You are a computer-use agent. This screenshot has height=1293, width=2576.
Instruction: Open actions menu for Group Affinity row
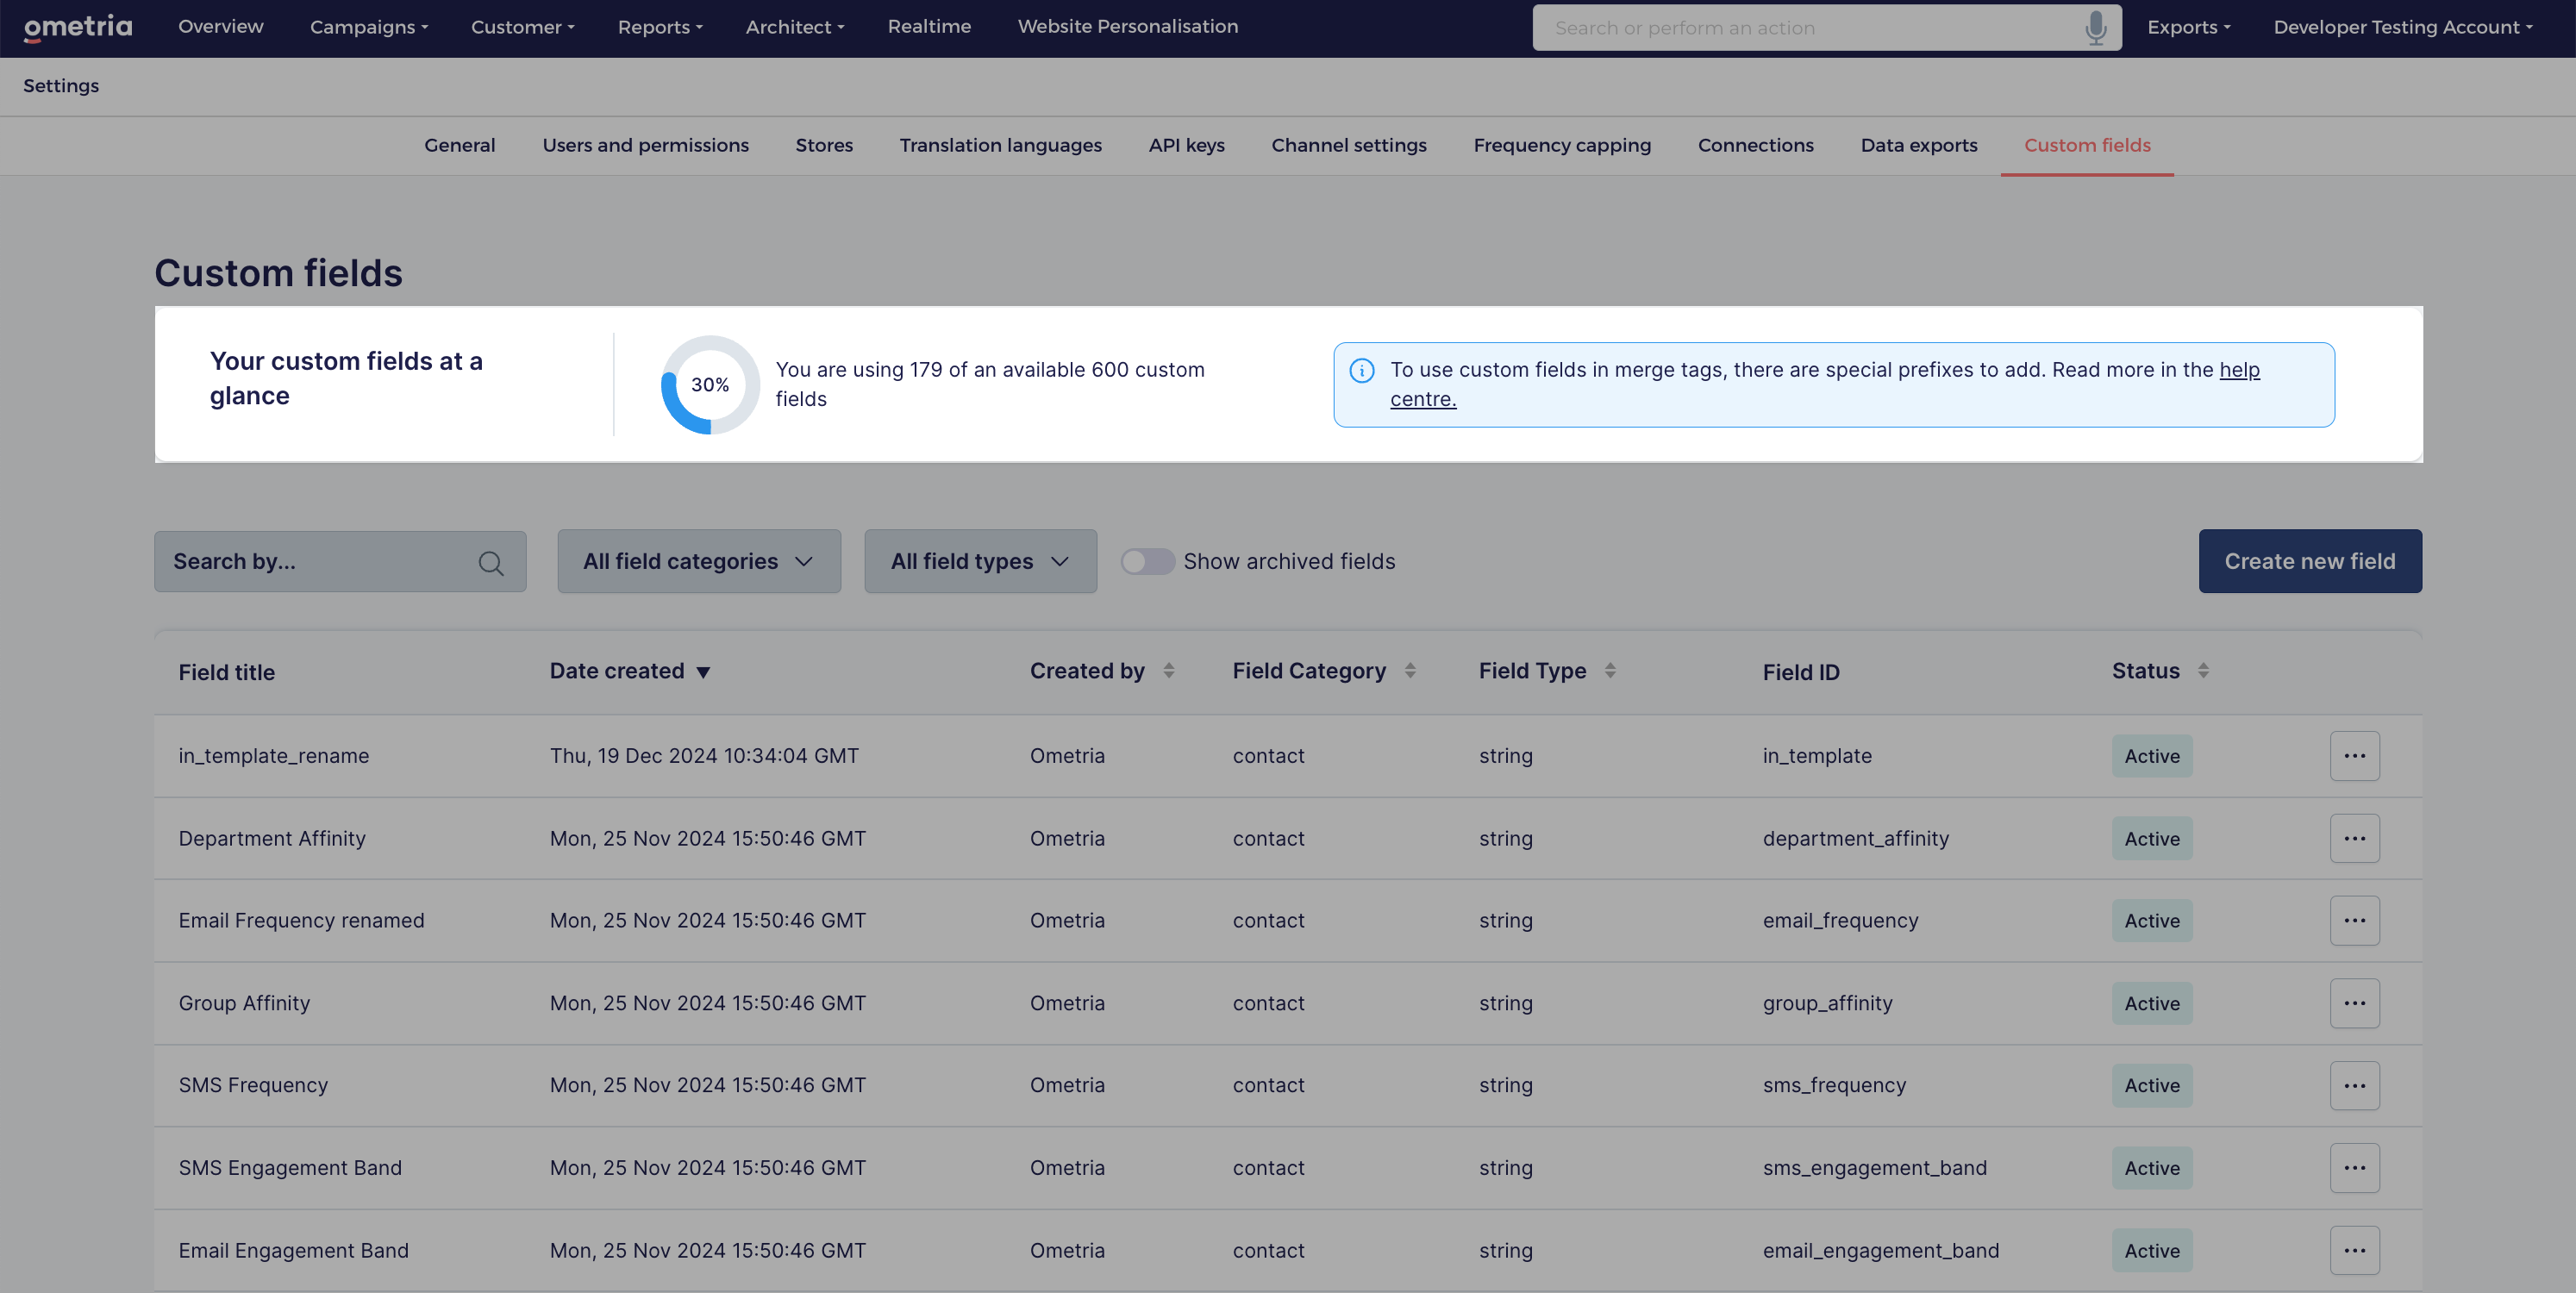[2354, 1003]
